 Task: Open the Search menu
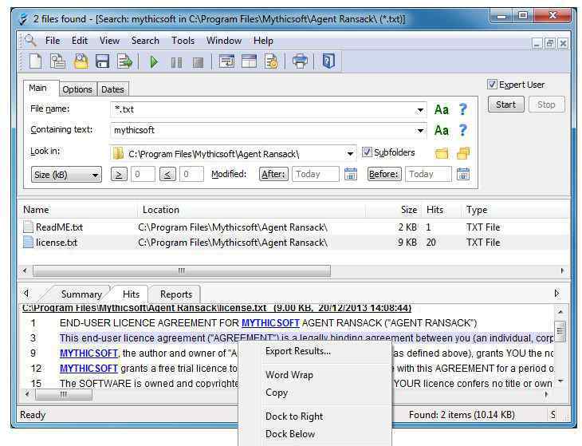coord(145,41)
